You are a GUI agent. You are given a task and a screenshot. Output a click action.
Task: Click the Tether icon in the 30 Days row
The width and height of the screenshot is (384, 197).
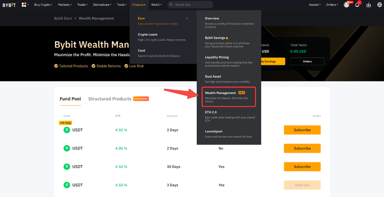click(x=67, y=167)
